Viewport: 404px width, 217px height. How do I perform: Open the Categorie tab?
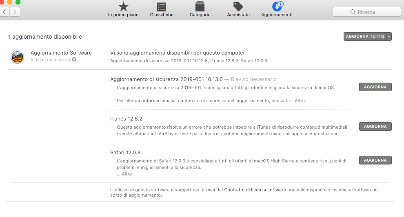click(200, 9)
